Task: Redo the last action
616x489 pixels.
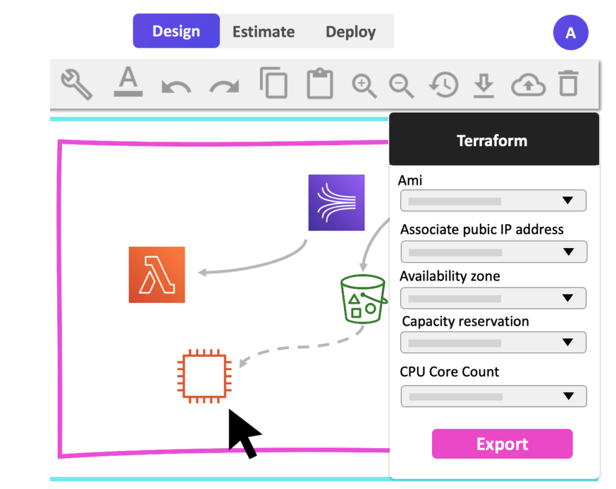Action: point(224,86)
